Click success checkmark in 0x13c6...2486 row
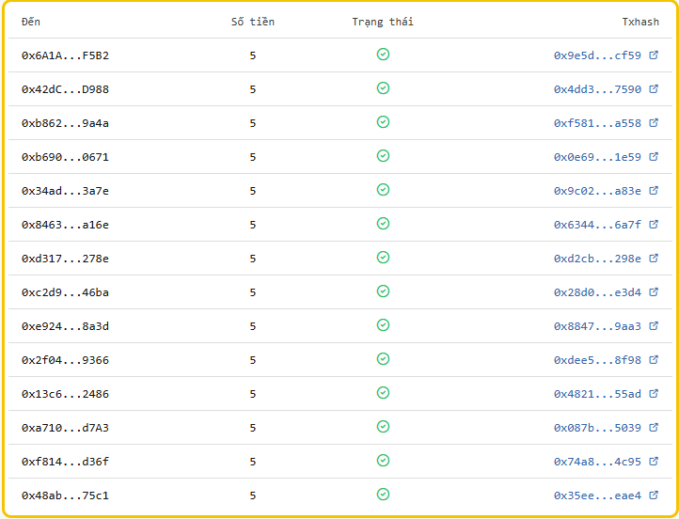 click(383, 393)
